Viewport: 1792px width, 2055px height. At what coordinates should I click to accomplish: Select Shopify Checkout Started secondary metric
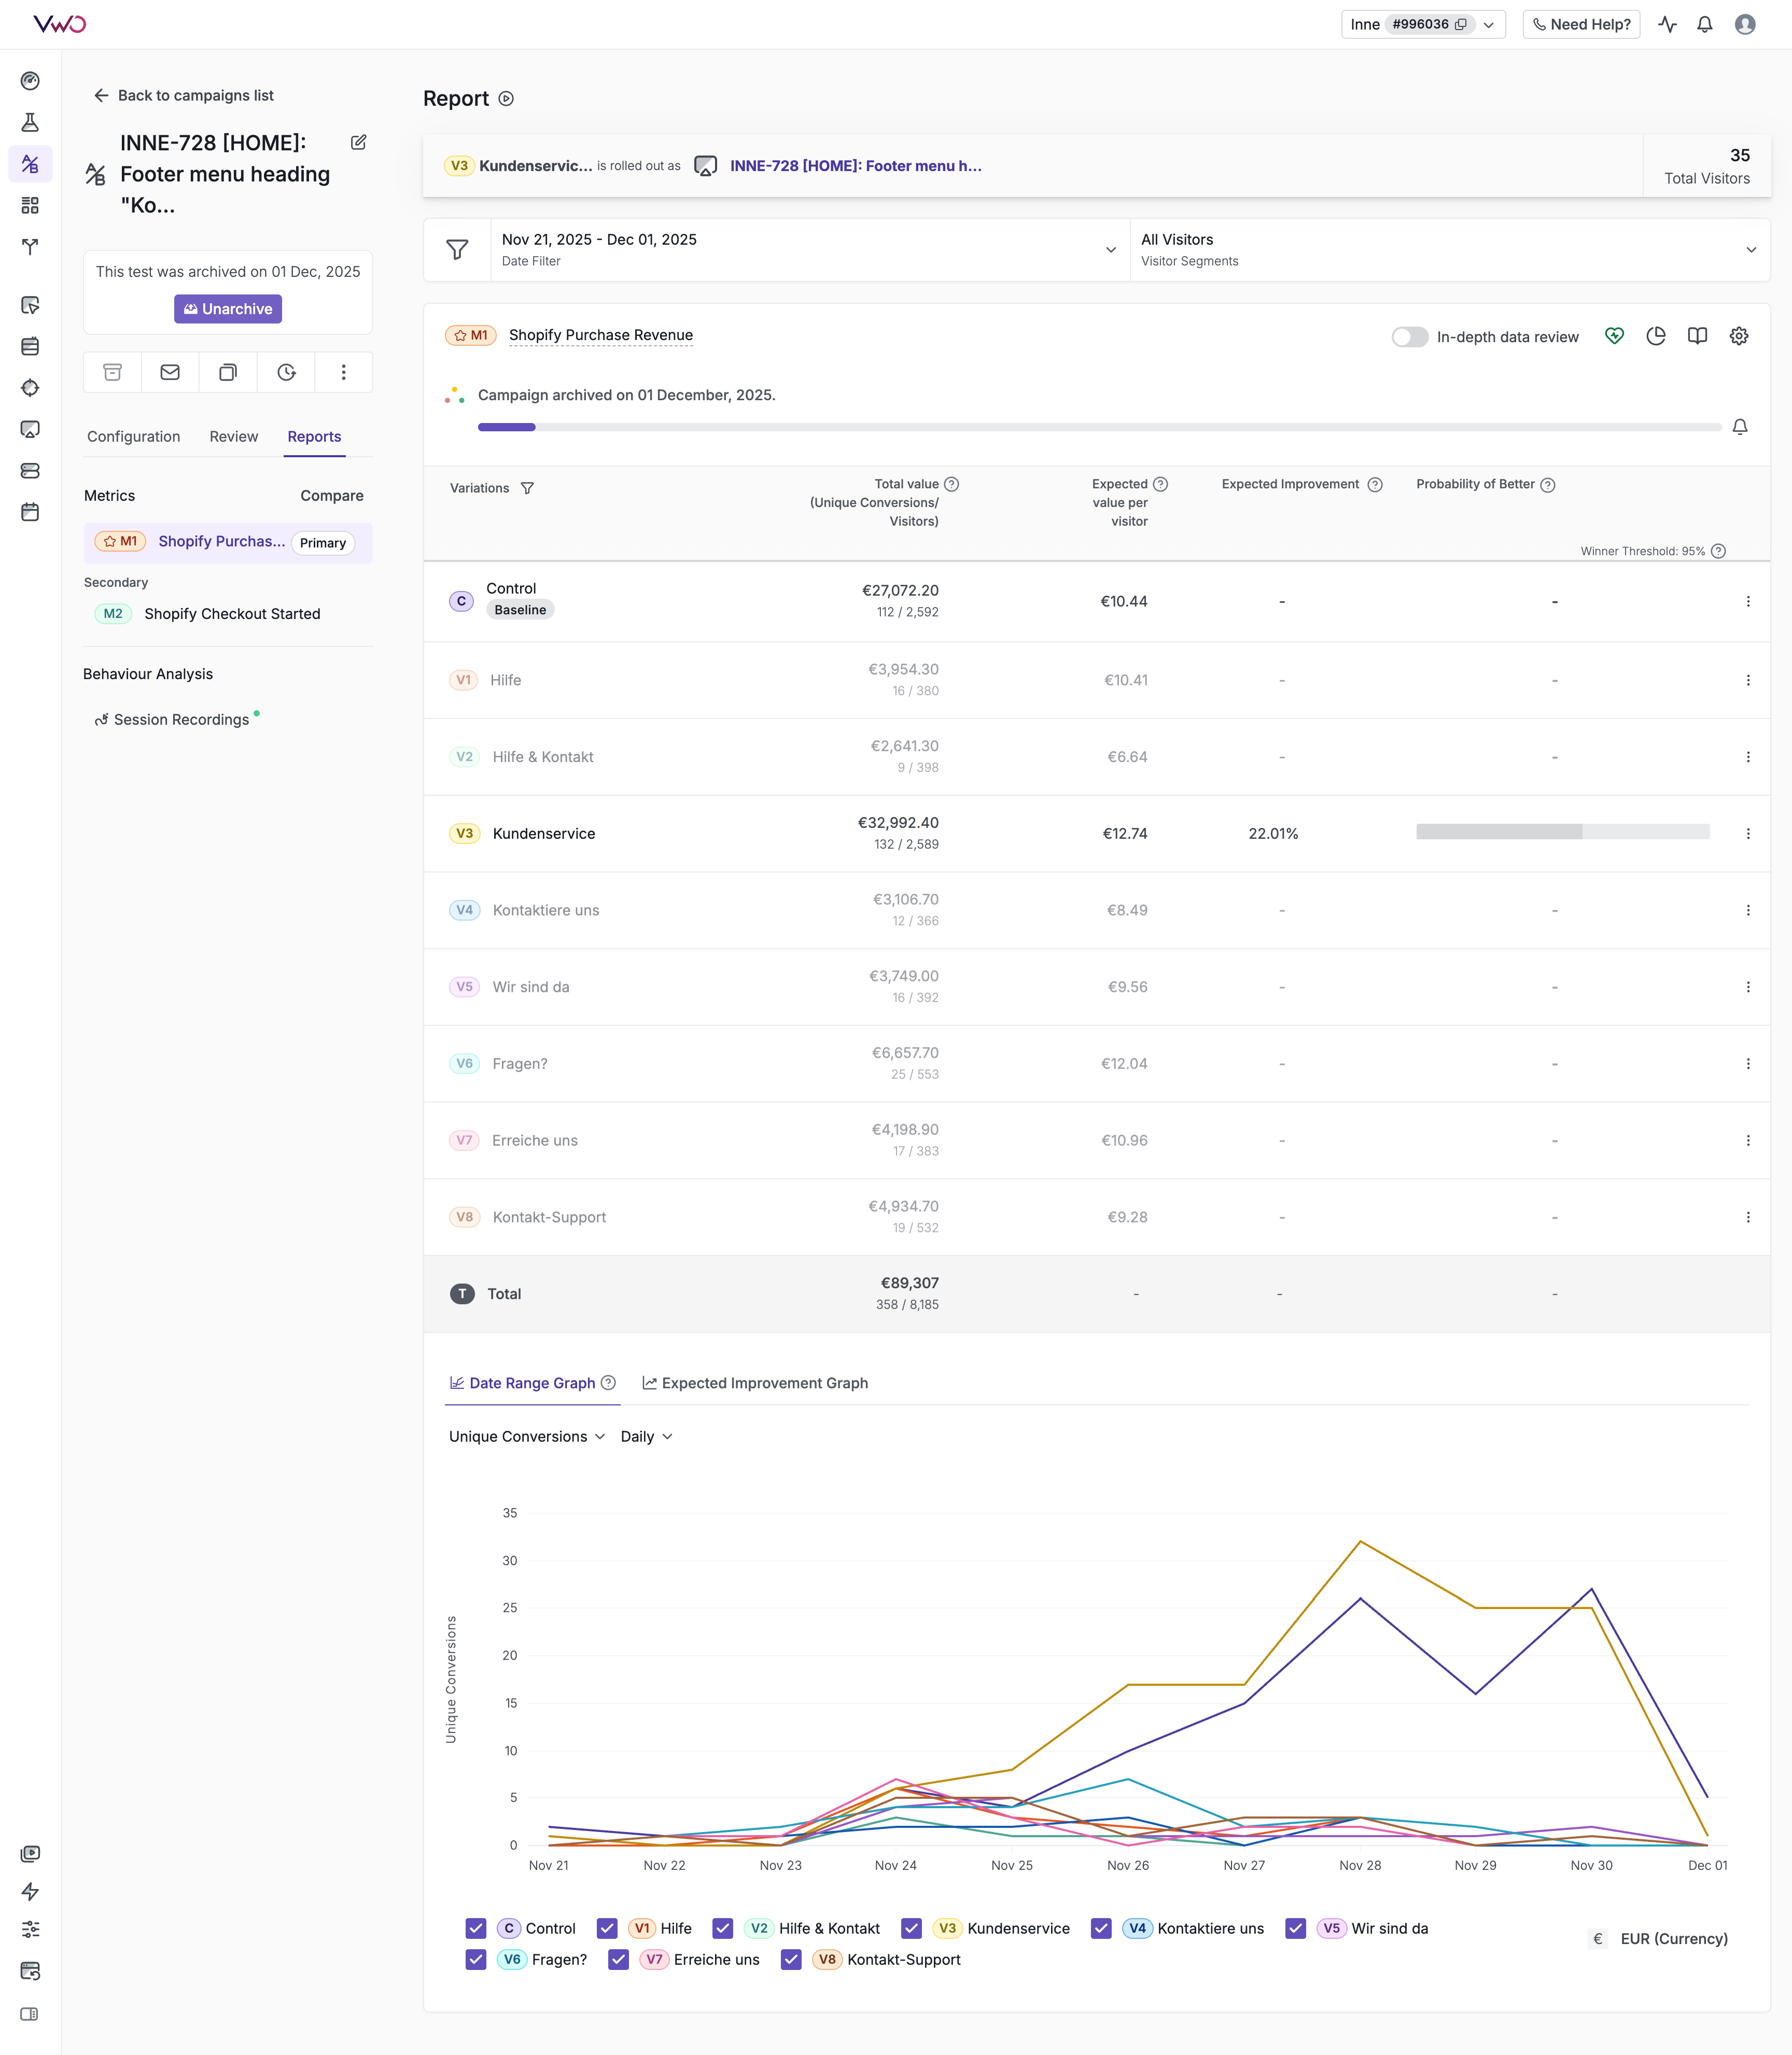pyautogui.click(x=232, y=614)
